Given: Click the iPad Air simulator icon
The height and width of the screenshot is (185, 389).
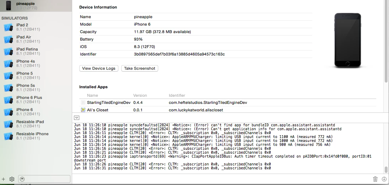Looking at the screenshot, I should (8, 39).
